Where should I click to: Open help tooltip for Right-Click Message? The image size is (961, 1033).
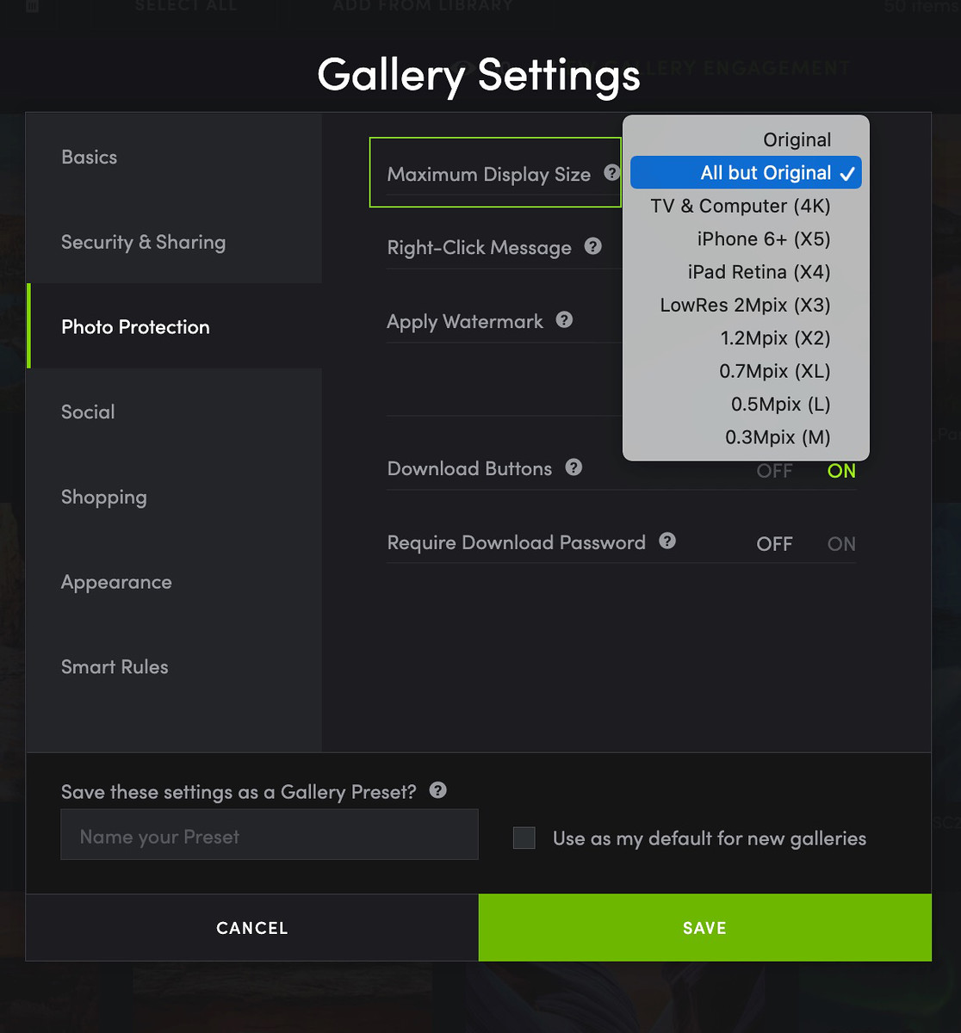tap(593, 246)
